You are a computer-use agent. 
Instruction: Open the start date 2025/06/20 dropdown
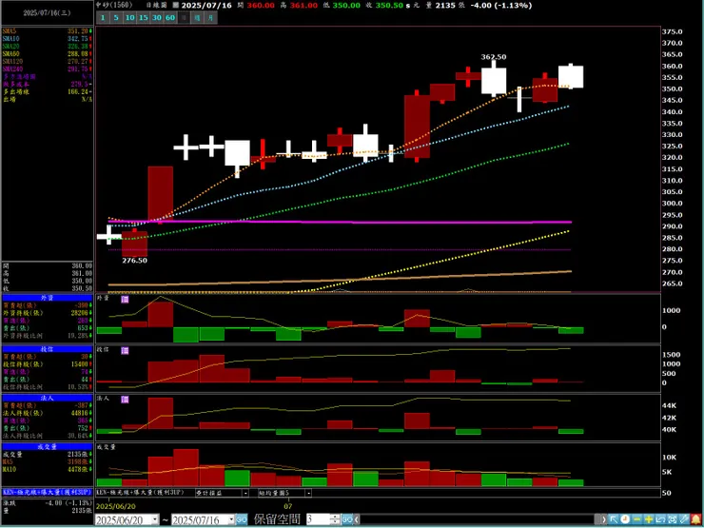click(155, 519)
